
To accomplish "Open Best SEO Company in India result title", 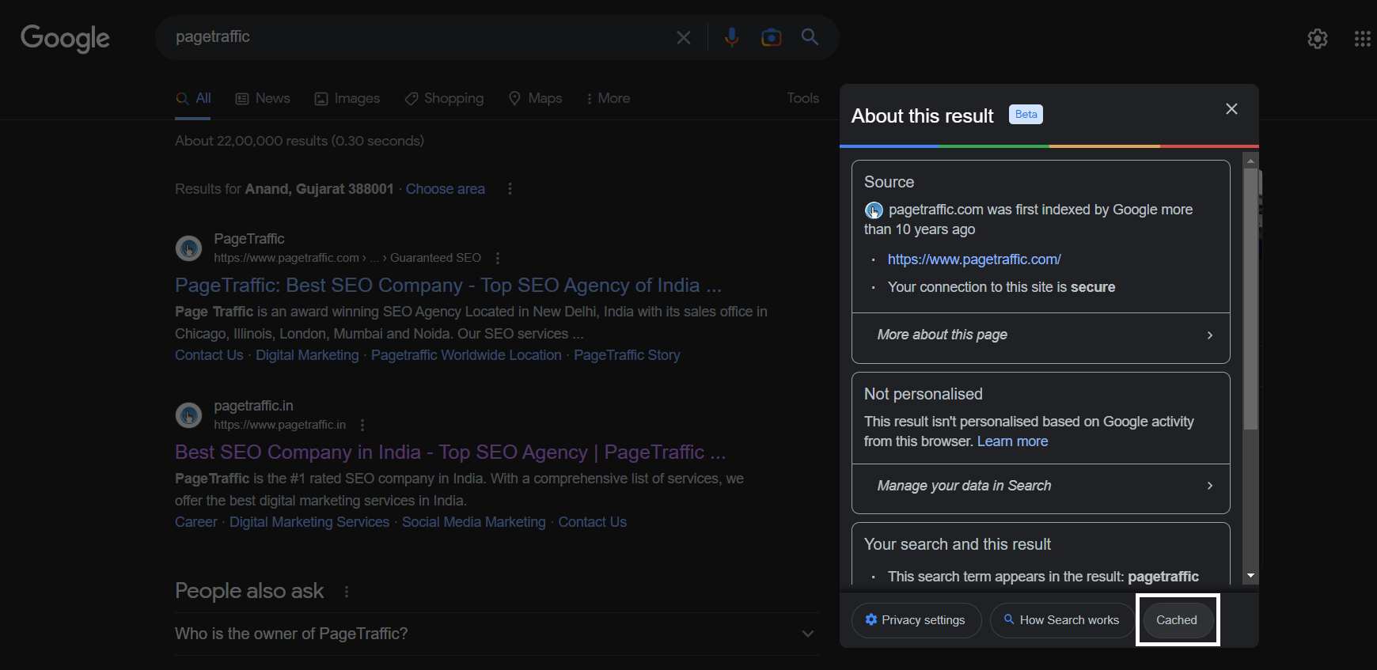I will 450,452.
